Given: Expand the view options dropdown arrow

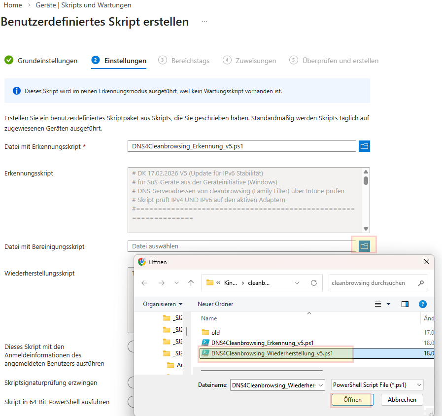Looking at the screenshot, I should 388,304.
